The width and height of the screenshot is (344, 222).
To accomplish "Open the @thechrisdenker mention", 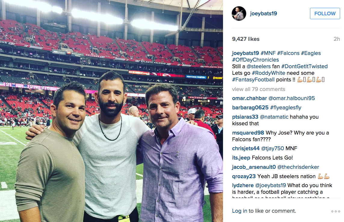I will tap(298, 167).
